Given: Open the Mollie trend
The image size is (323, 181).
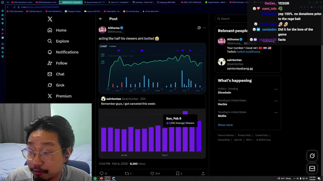Looking at the screenshot, I should [222, 116].
